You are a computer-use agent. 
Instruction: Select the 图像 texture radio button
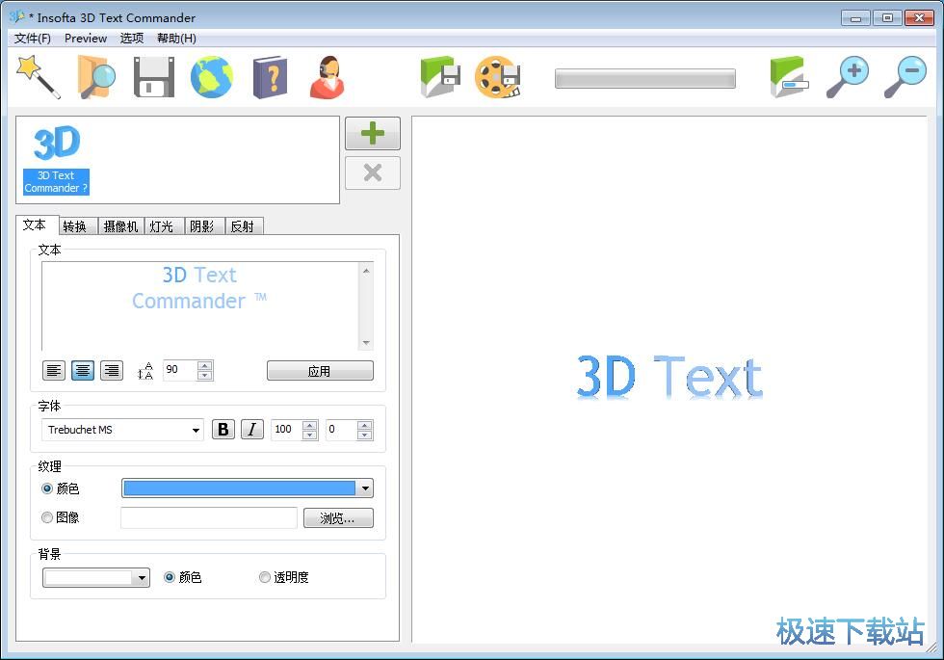(47, 517)
